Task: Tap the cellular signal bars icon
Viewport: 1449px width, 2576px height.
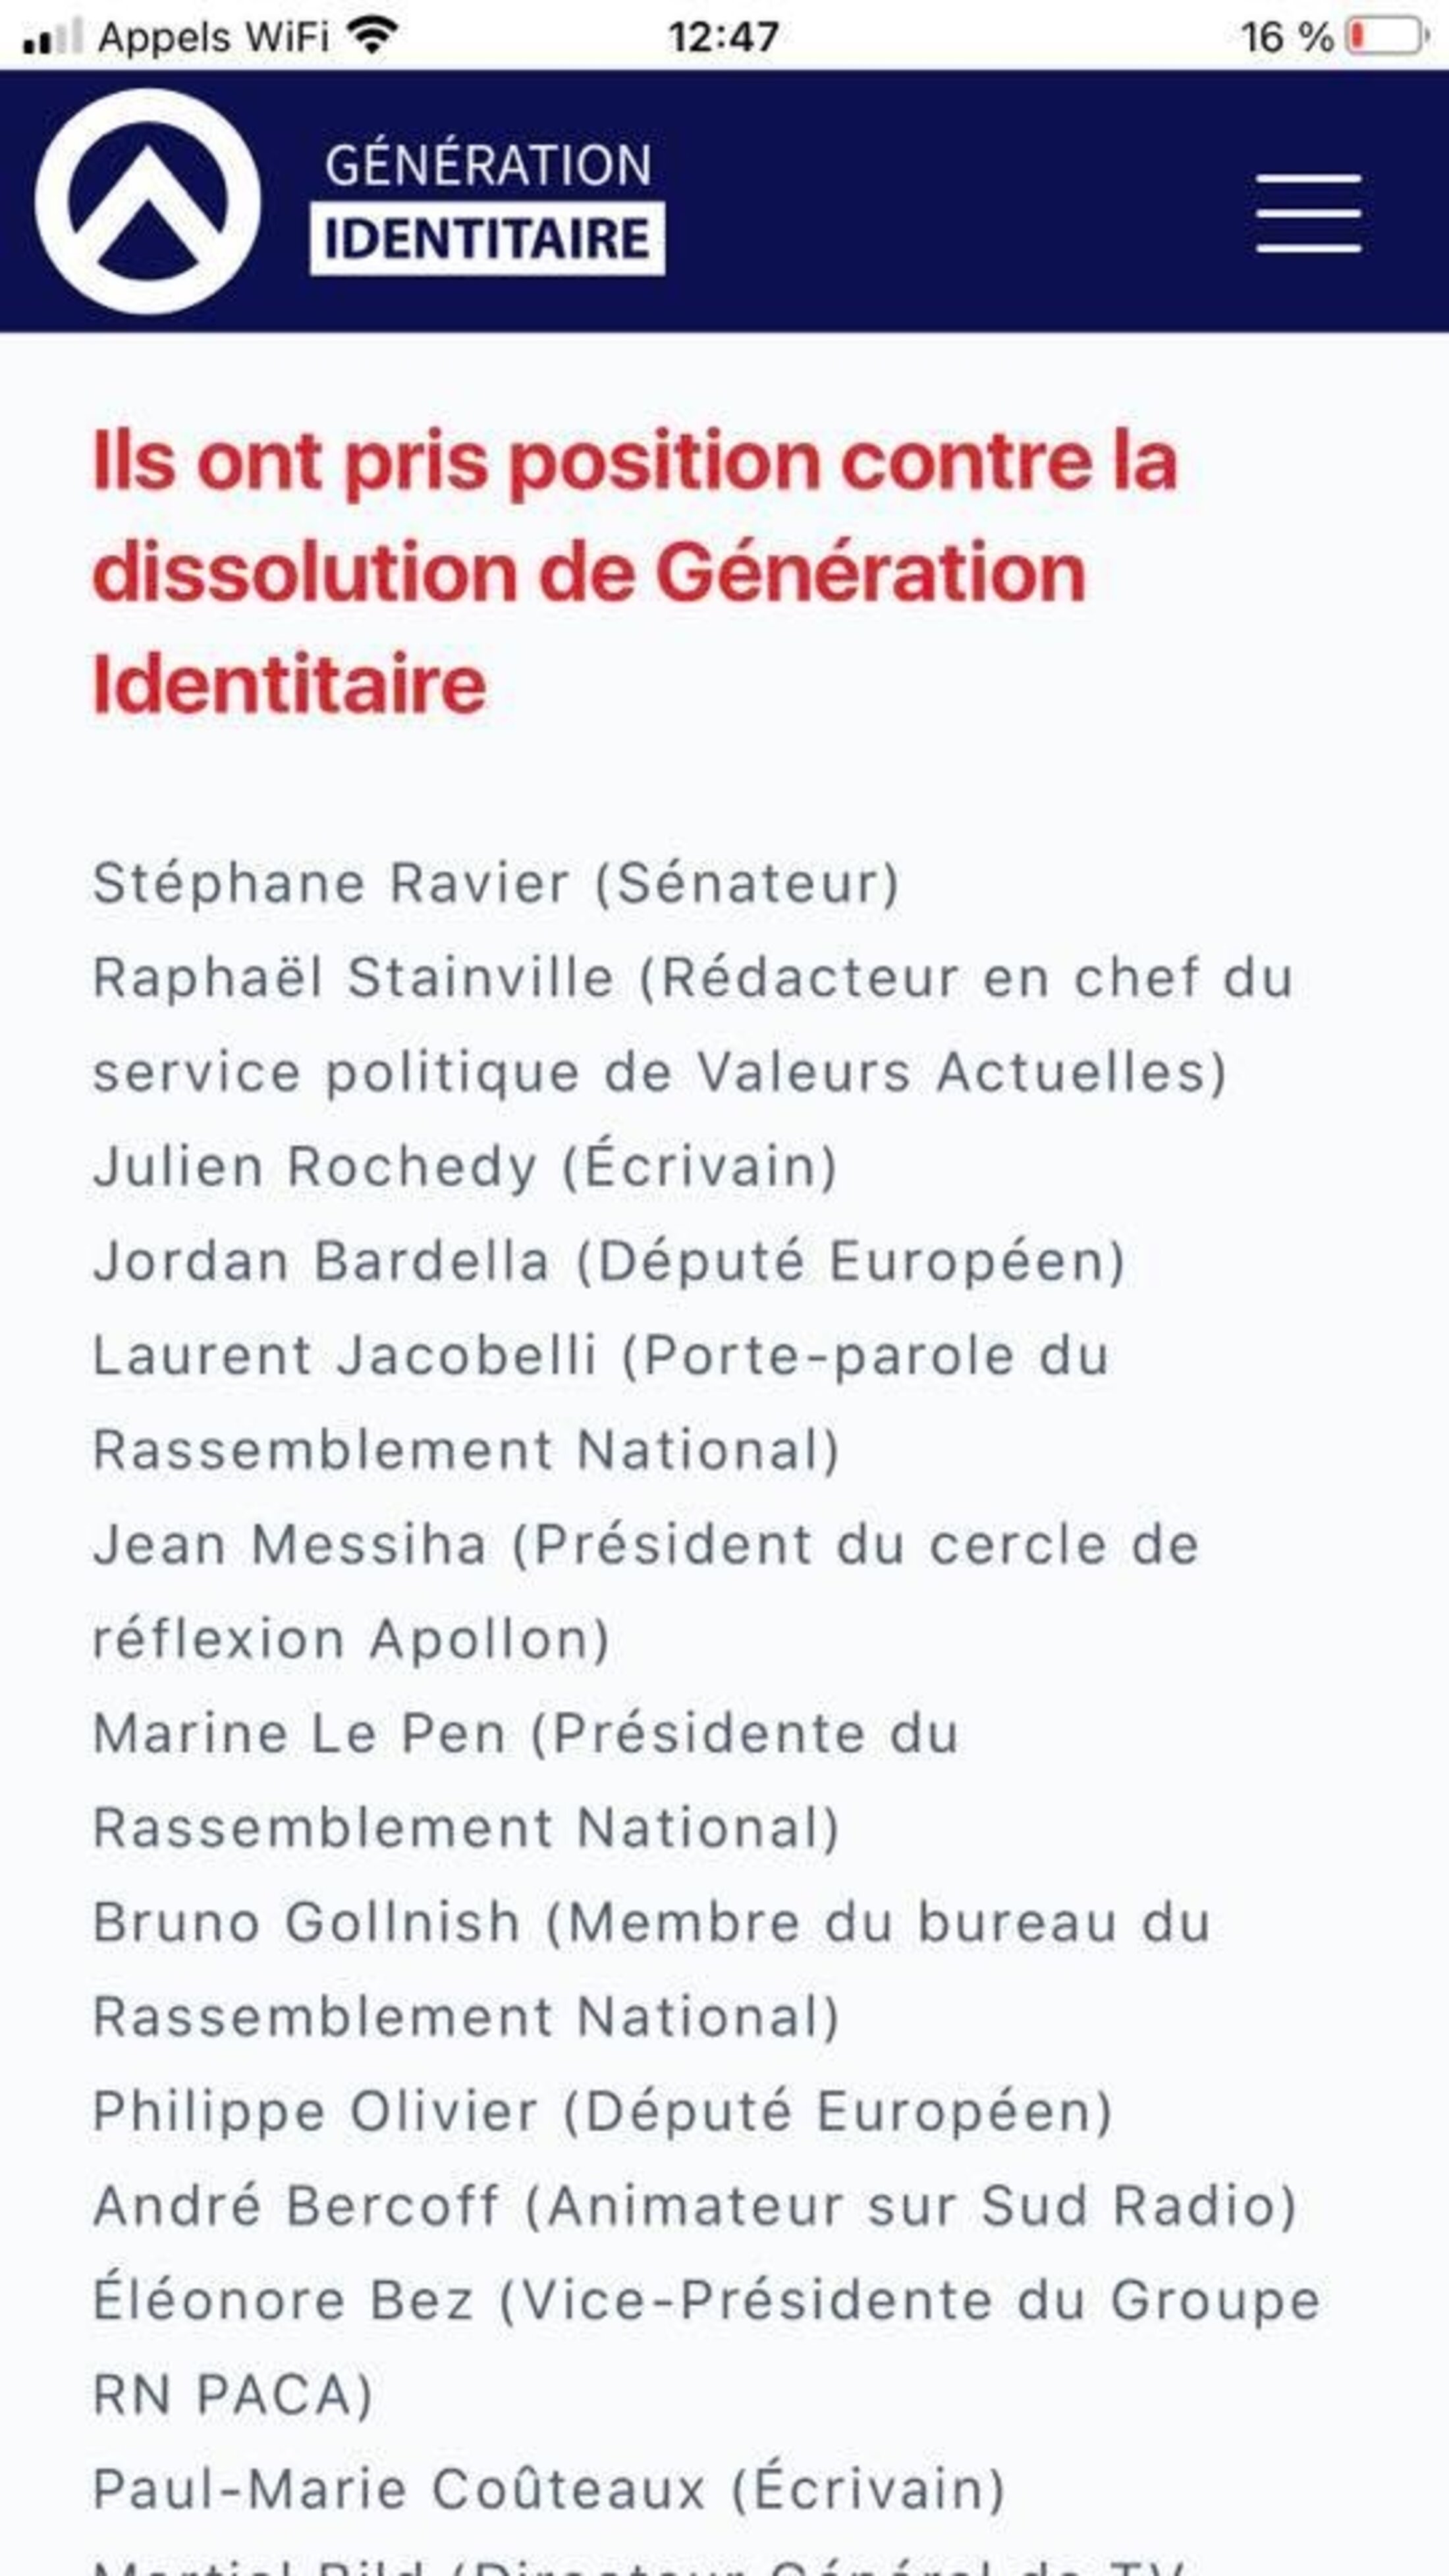Action: [52, 38]
